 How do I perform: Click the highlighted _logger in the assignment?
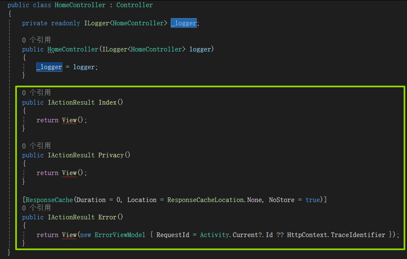[49, 67]
